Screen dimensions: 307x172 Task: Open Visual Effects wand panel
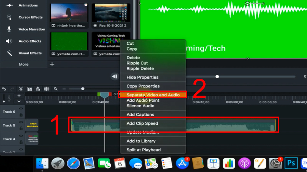point(9,53)
